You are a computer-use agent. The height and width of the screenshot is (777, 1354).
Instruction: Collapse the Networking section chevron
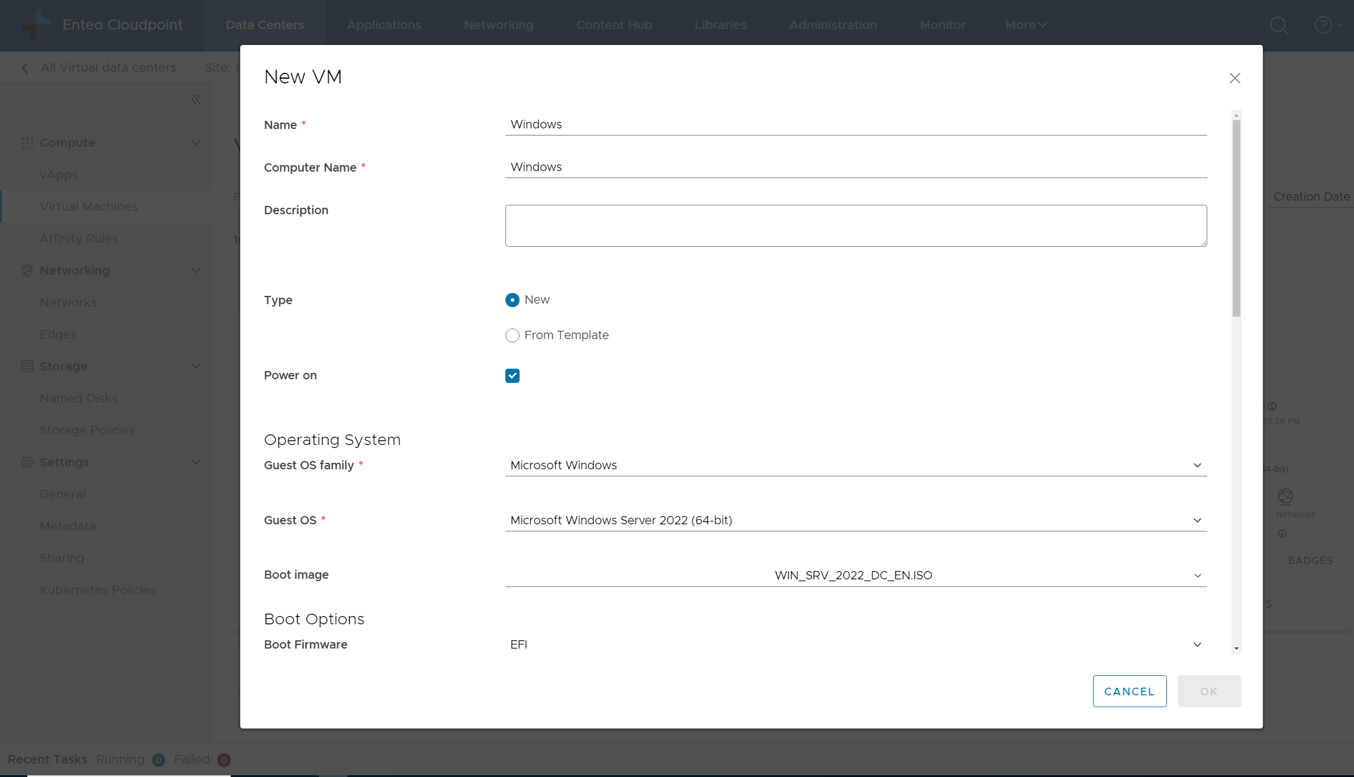pyautogui.click(x=196, y=270)
